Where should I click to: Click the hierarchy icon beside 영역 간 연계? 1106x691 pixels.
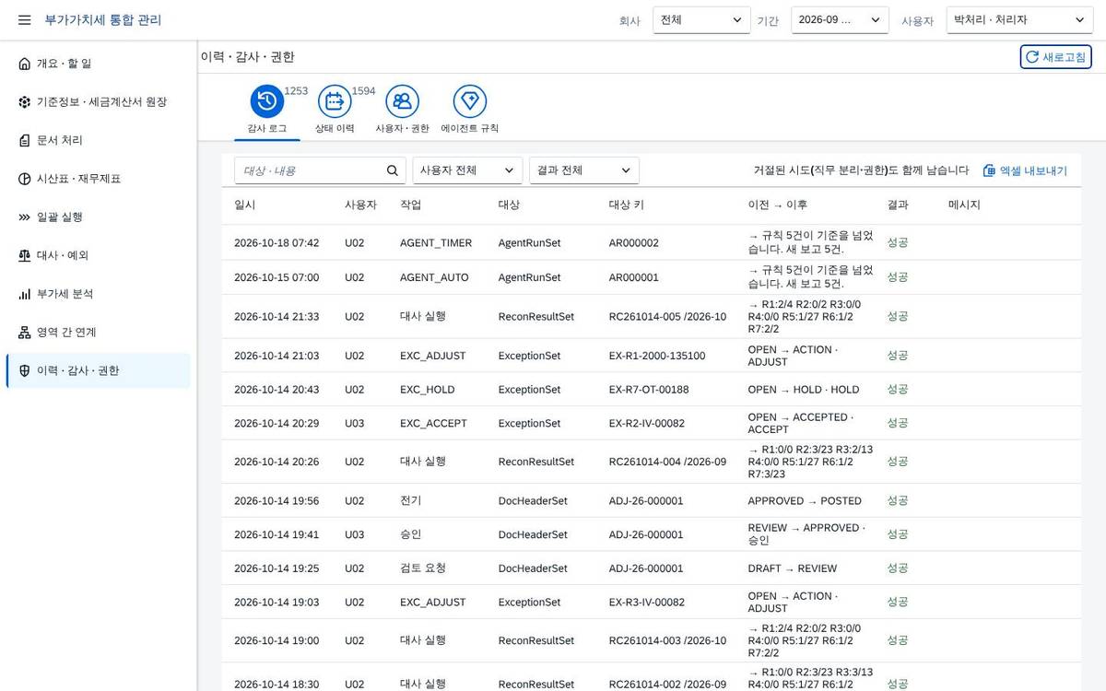click(24, 333)
